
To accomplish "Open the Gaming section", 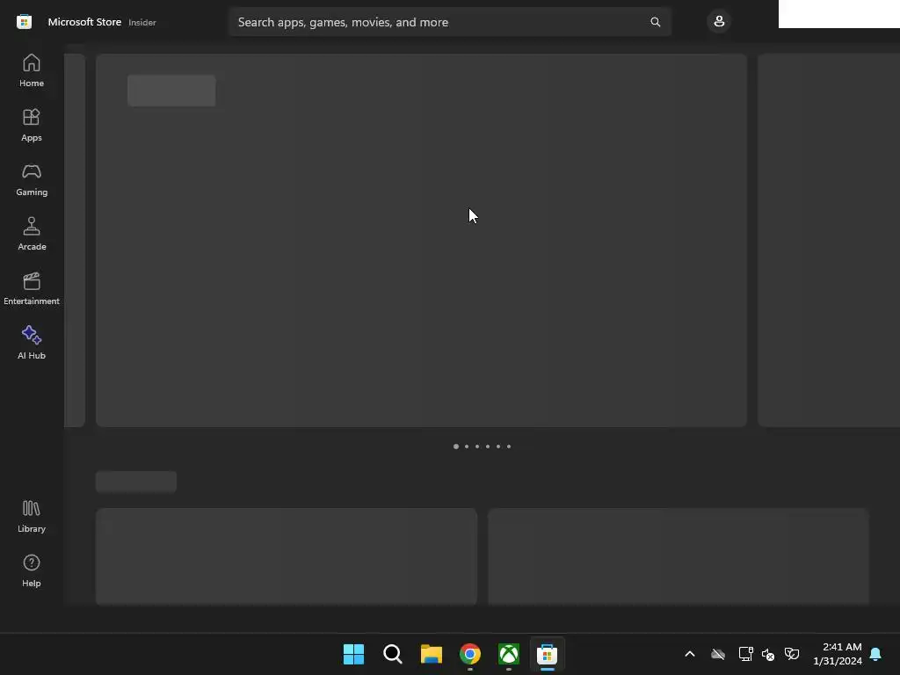I will 32,179.
